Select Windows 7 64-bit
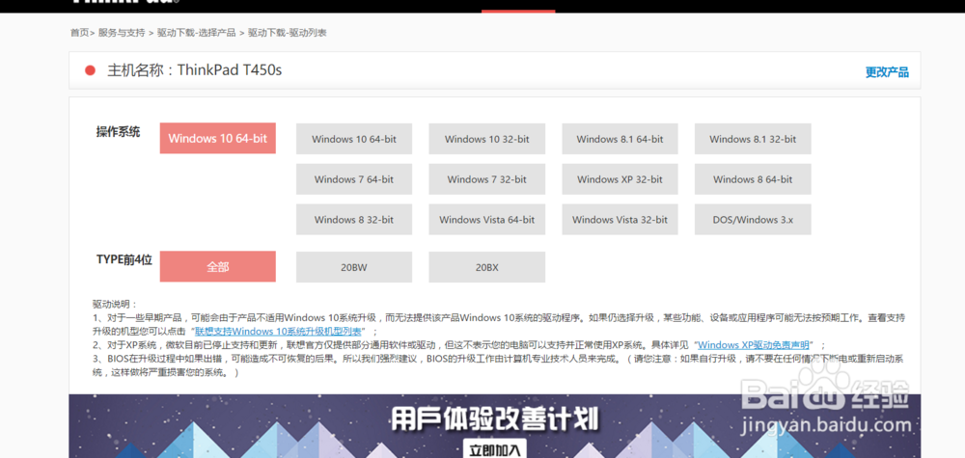 (354, 179)
